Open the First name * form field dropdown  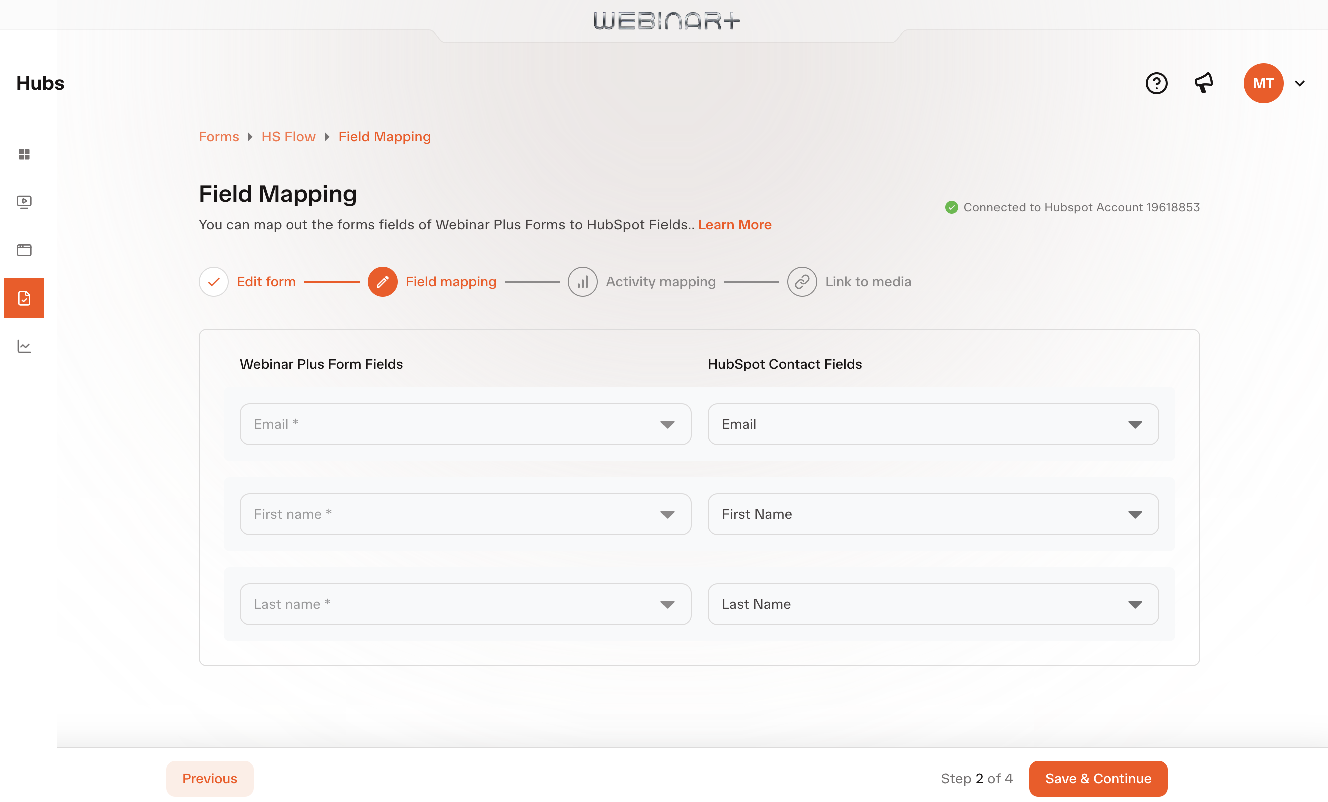click(465, 514)
